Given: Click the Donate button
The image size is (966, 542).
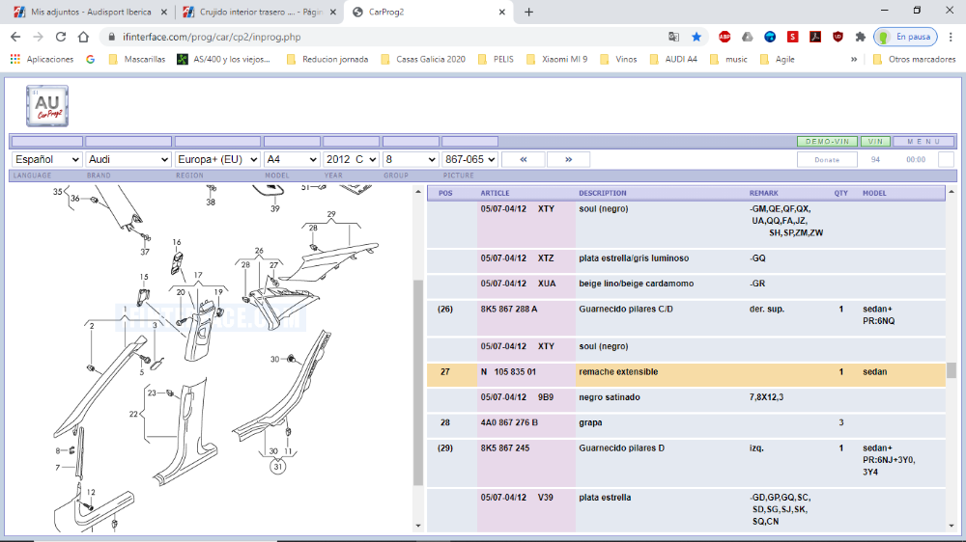Looking at the screenshot, I should 827,159.
